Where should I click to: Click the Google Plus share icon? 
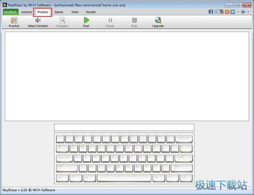[221, 12]
